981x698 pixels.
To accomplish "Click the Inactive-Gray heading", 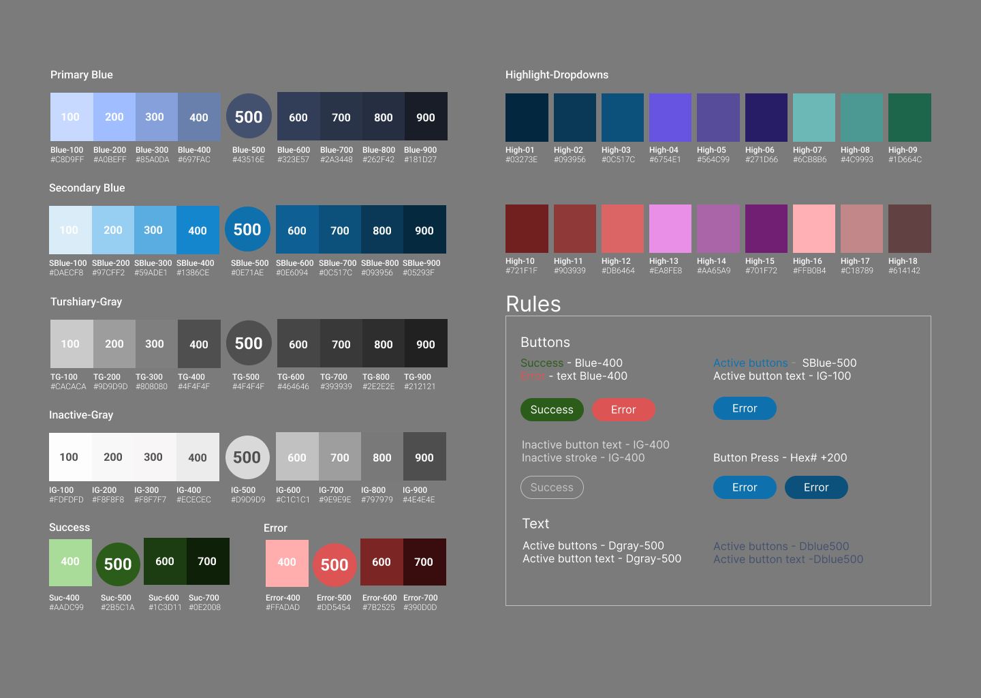I will click(x=81, y=415).
